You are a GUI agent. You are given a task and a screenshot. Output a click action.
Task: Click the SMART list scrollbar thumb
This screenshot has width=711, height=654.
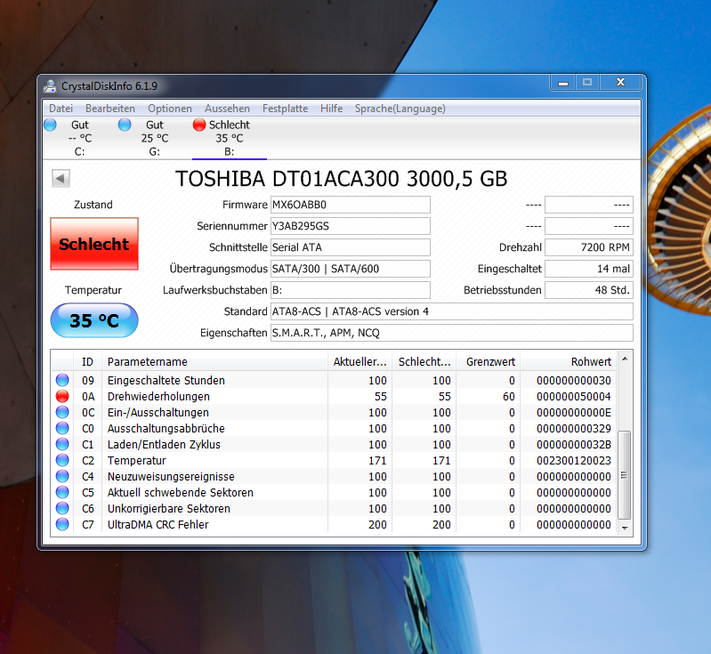pos(625,475)
